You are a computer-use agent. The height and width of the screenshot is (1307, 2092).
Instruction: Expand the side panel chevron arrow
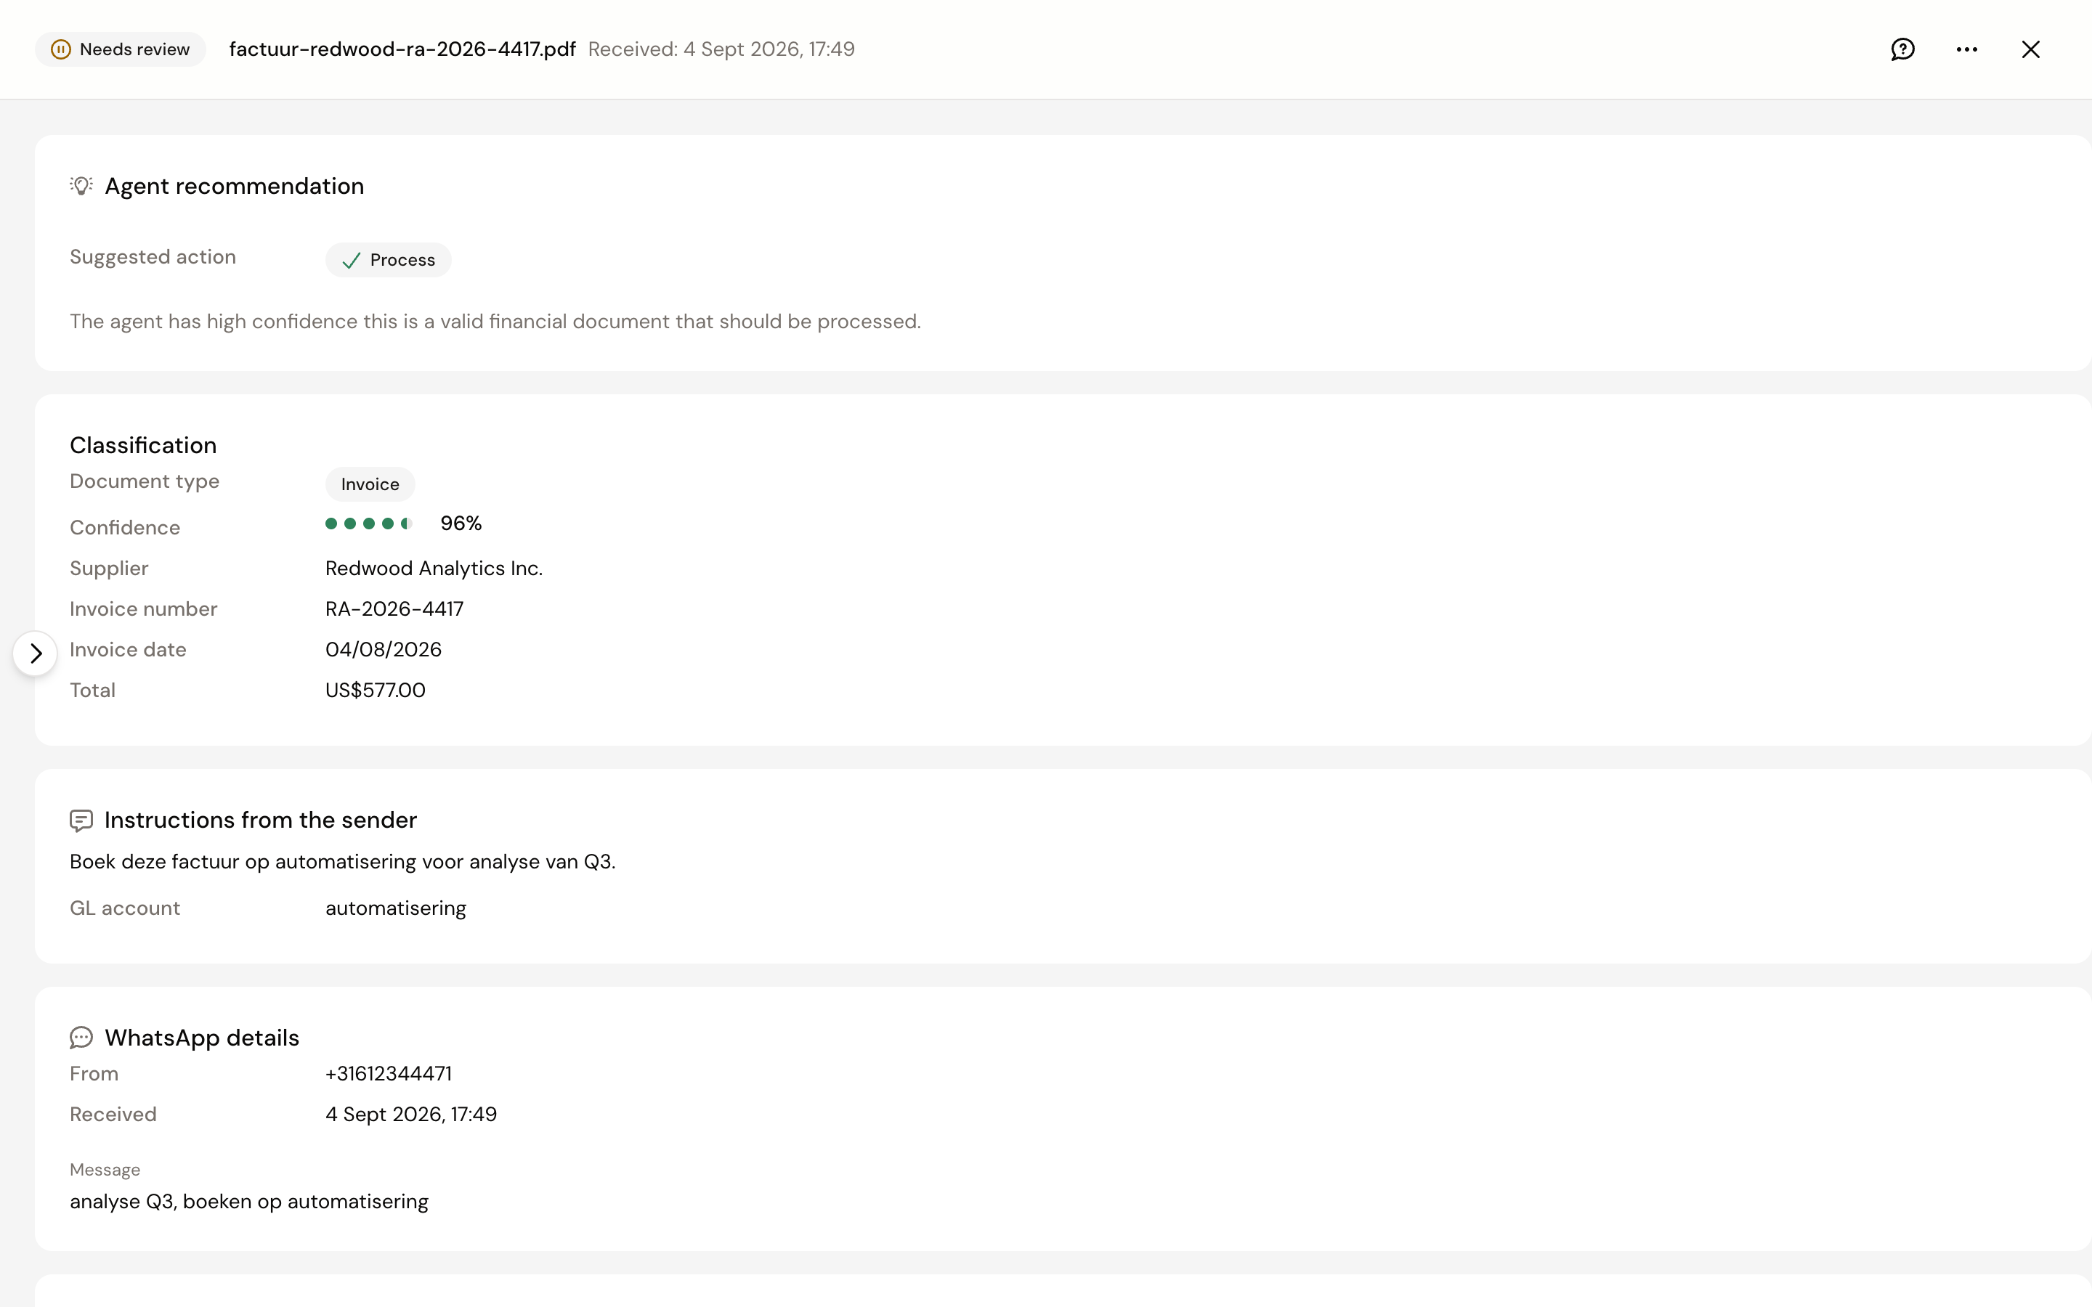coord(36,653)
